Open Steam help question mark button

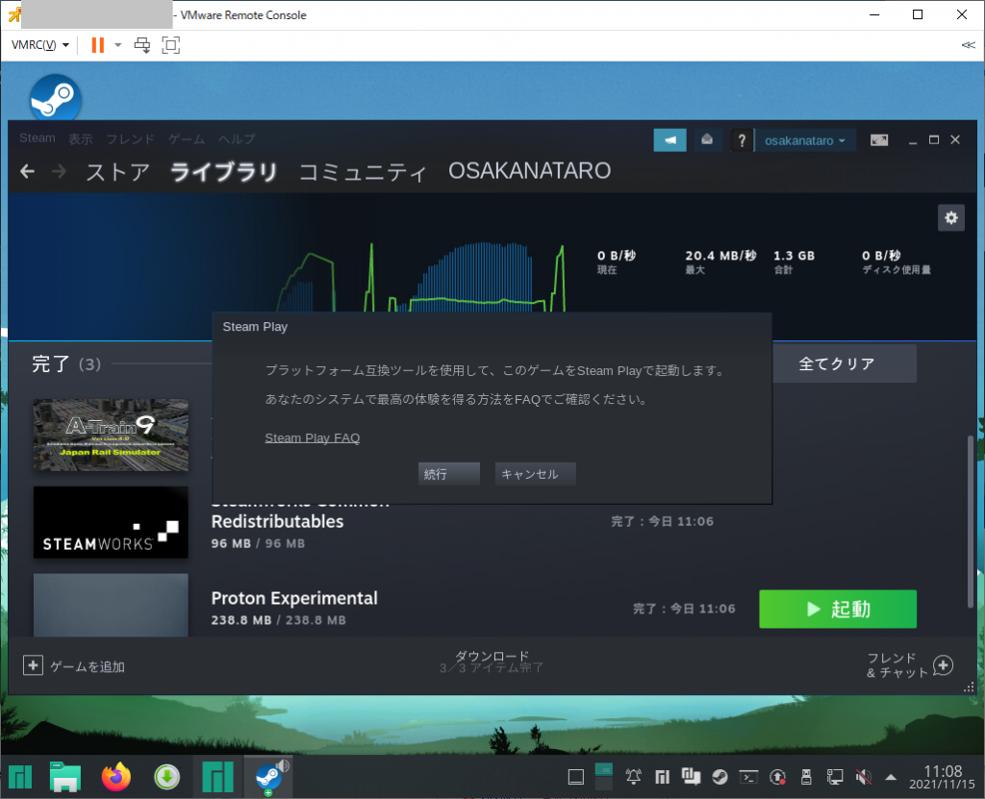(x=742, y=140)
